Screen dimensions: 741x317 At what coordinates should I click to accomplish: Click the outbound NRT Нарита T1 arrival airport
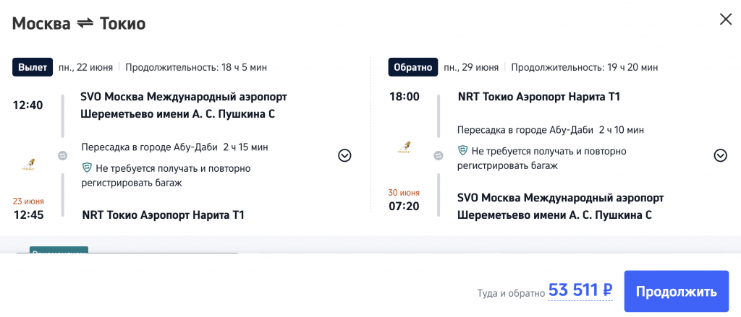point(164,214)
